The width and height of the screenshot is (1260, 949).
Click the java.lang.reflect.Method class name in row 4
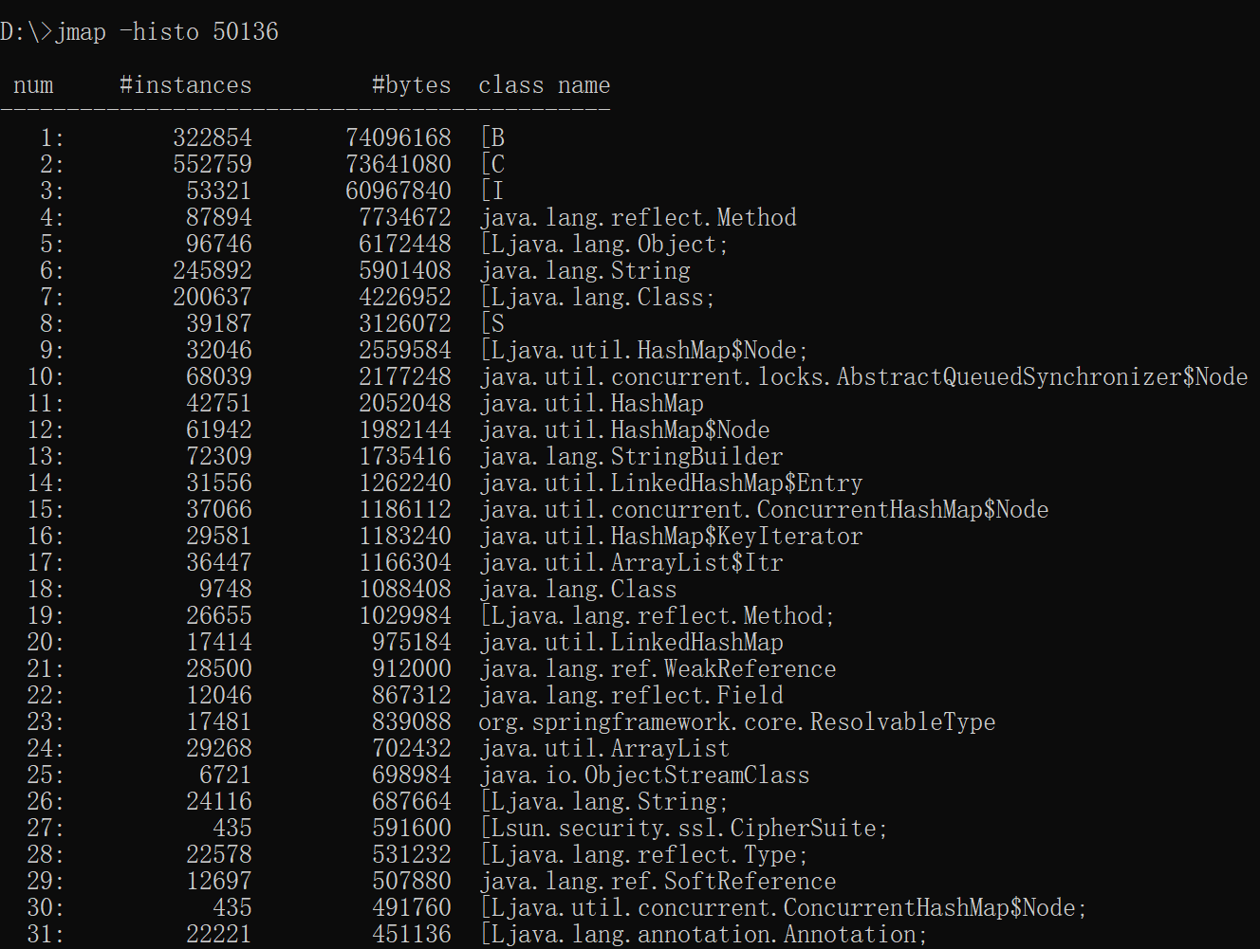tap(639, 217)
